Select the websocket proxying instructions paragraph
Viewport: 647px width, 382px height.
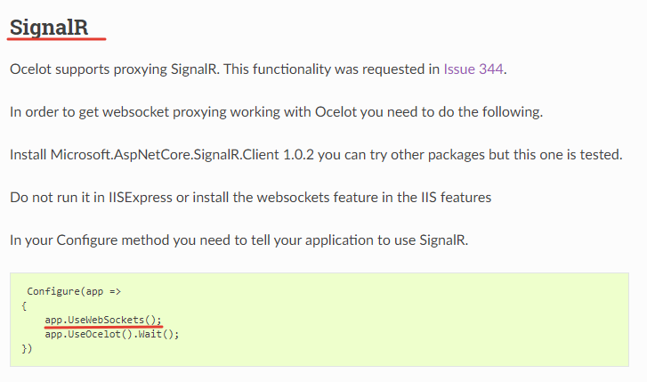277,112
